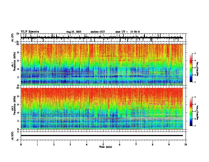Click the "start UT = 13:50: 0" text

127,32
